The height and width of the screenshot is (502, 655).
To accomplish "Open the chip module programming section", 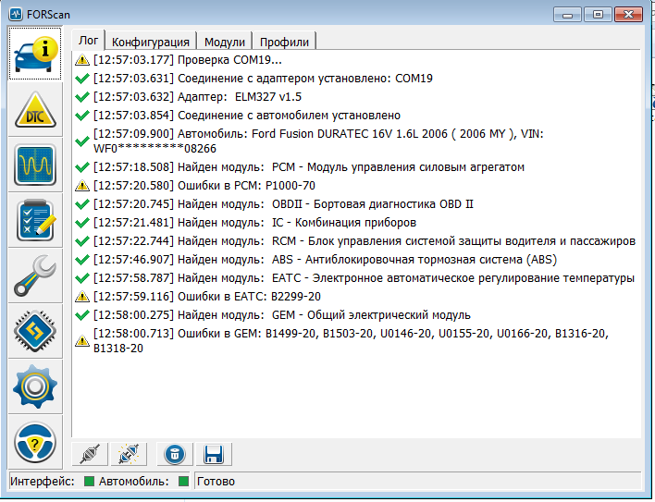I will tap(35, 331).
